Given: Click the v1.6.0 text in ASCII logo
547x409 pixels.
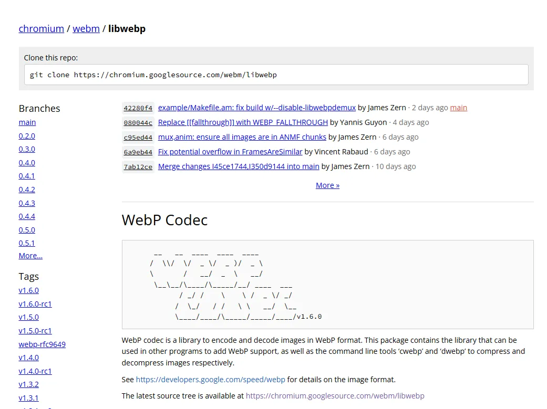Looking at the screenshot, I should coord(309,317).
